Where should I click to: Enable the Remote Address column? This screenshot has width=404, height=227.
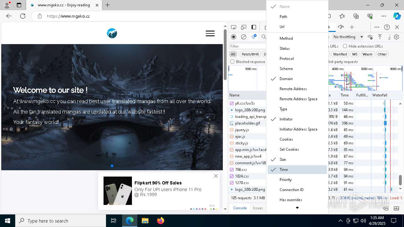click(297, 89)
